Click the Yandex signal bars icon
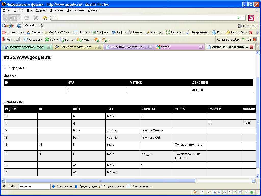Viewport: 261px width, 196px height. click(18, 40)
